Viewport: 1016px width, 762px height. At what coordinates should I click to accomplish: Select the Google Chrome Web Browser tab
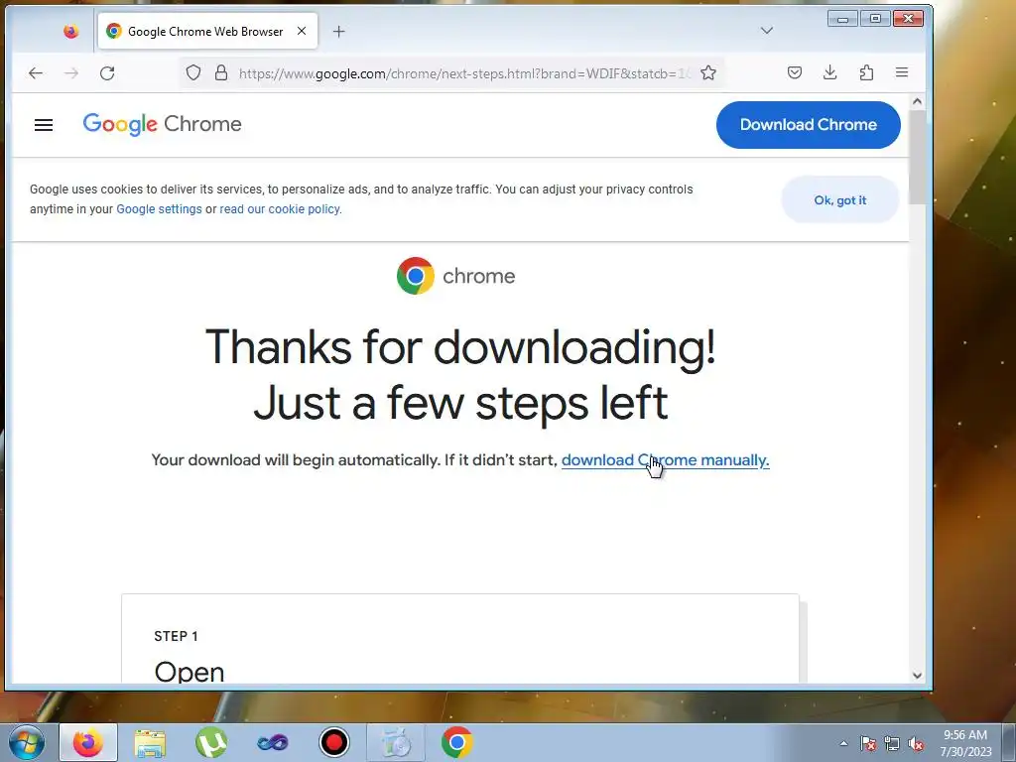tap(207, 31)
